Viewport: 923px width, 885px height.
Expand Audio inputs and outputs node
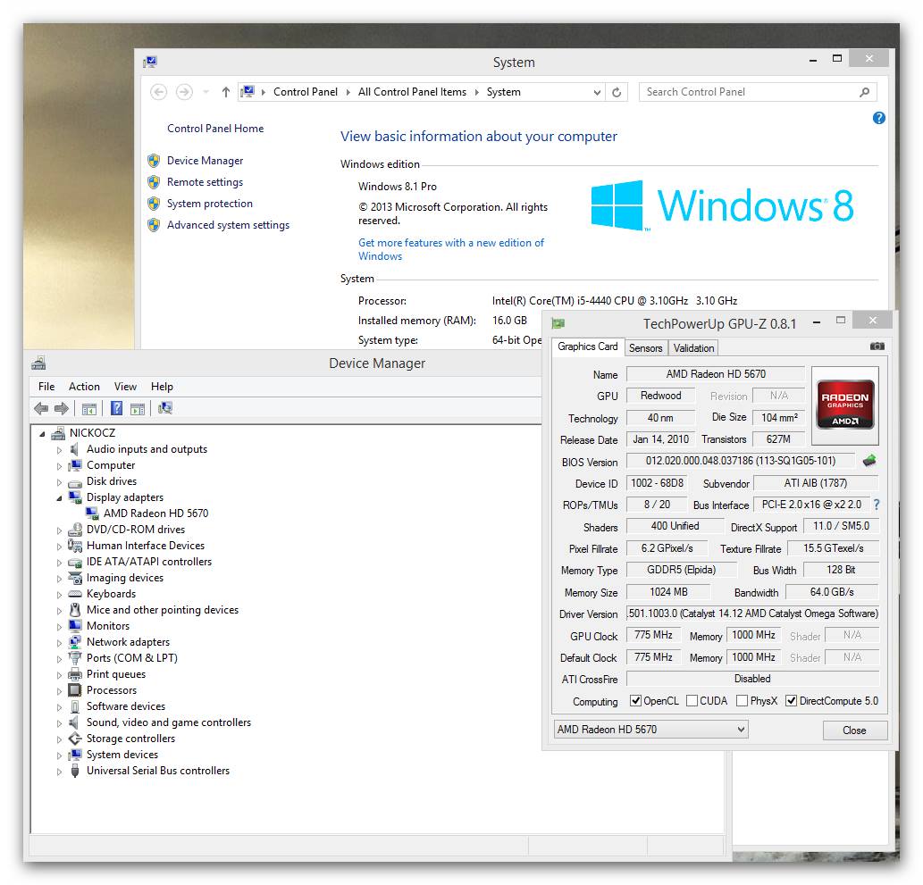click(x=59, y=450)
